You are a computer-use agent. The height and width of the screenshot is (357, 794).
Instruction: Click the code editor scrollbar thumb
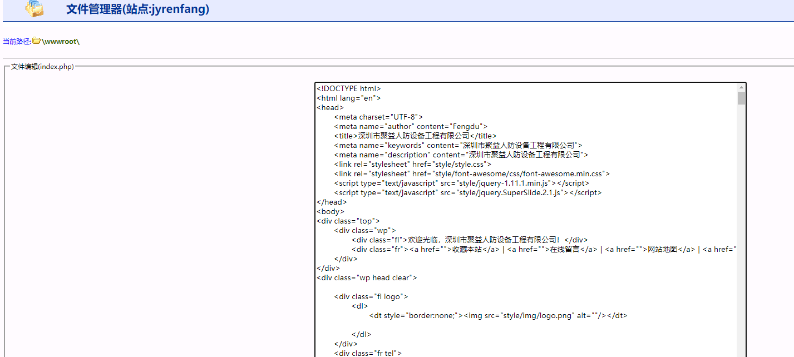pyautogui.click(x=741, y=98)
